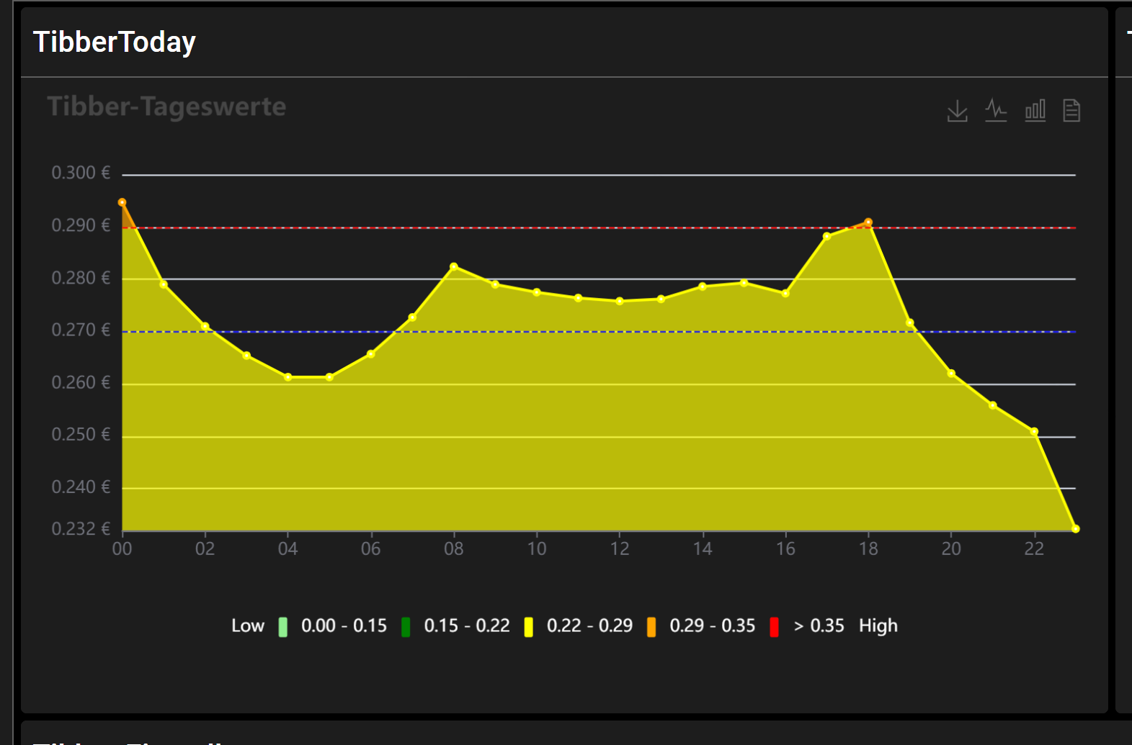Click the > 0.35 legend text
Screen dimensions: 1132x745
tap(819, 626)
